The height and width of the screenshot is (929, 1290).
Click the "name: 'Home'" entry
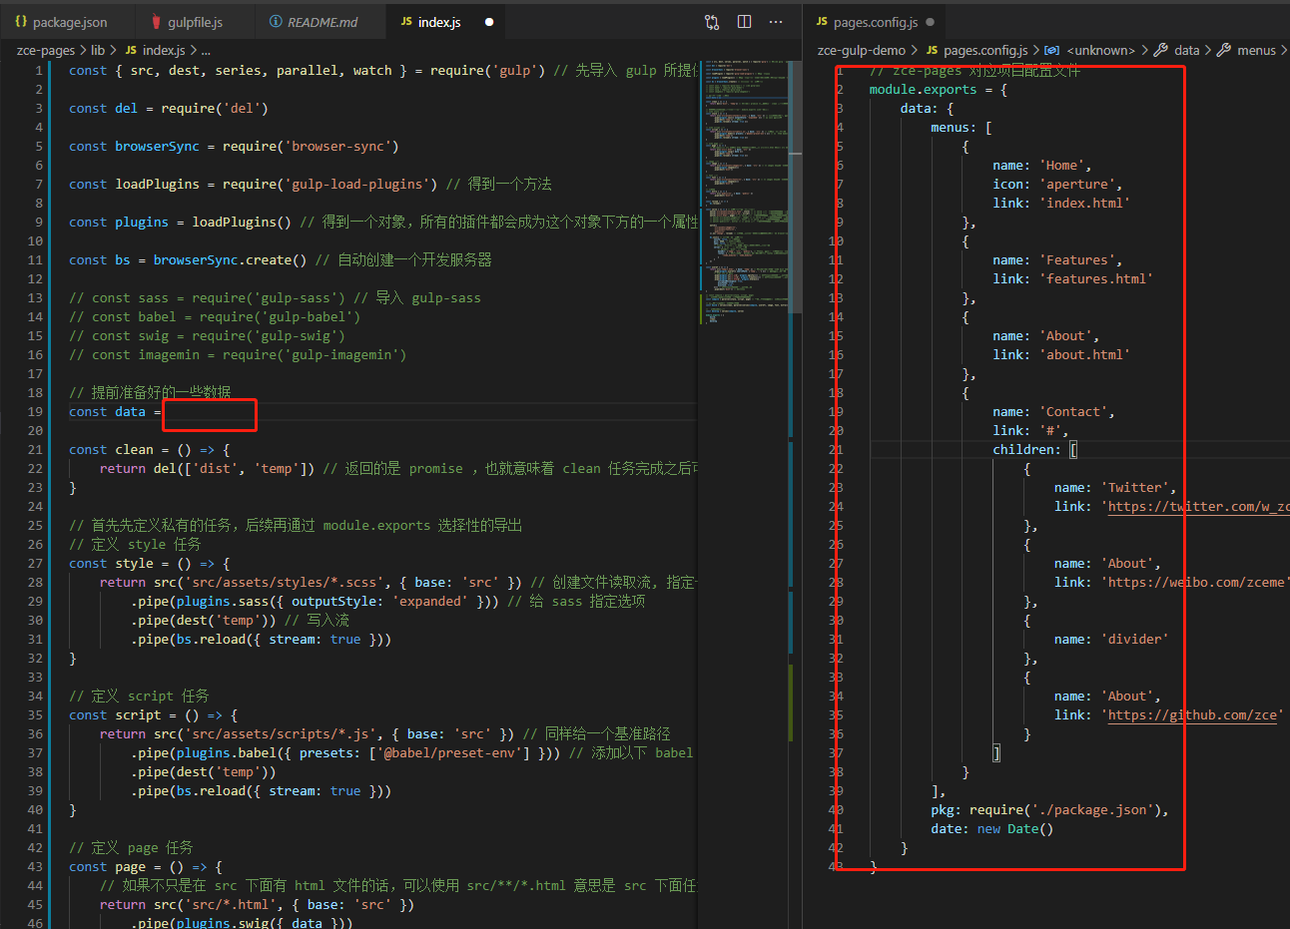(1041, 166)
